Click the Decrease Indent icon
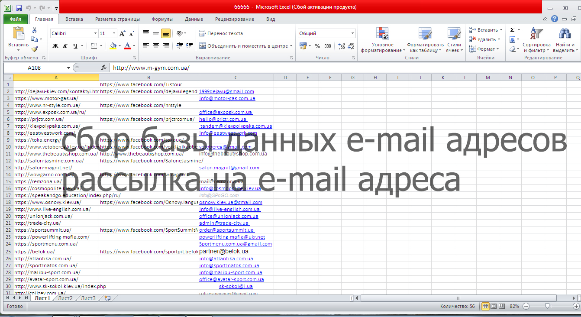The image size is (581, 317). coord(180,46)
